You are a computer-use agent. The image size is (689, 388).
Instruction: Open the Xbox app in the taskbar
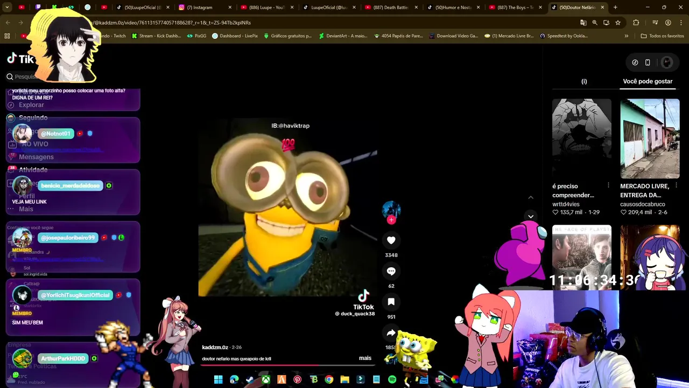(x=266, y=379)
